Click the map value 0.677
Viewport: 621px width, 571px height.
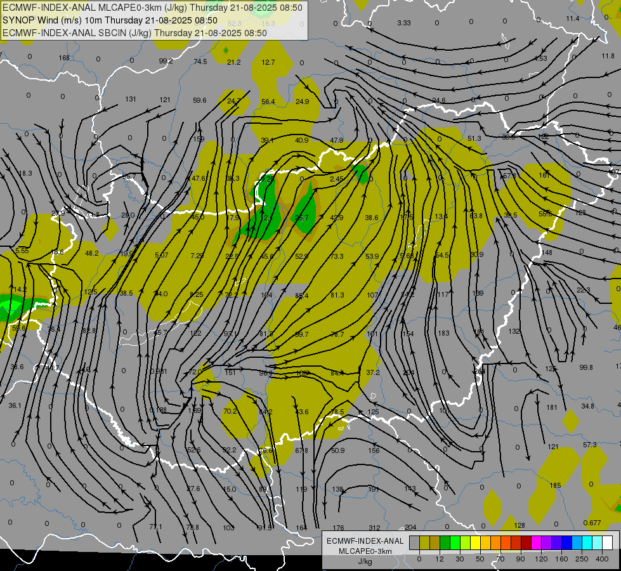coord(592,523)
